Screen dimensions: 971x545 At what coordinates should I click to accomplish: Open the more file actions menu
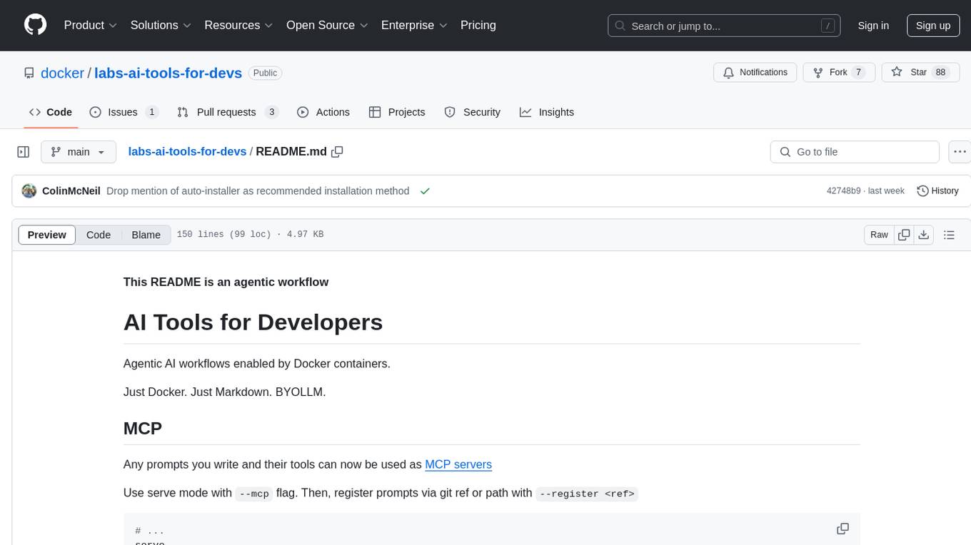(x=960, y=152)
